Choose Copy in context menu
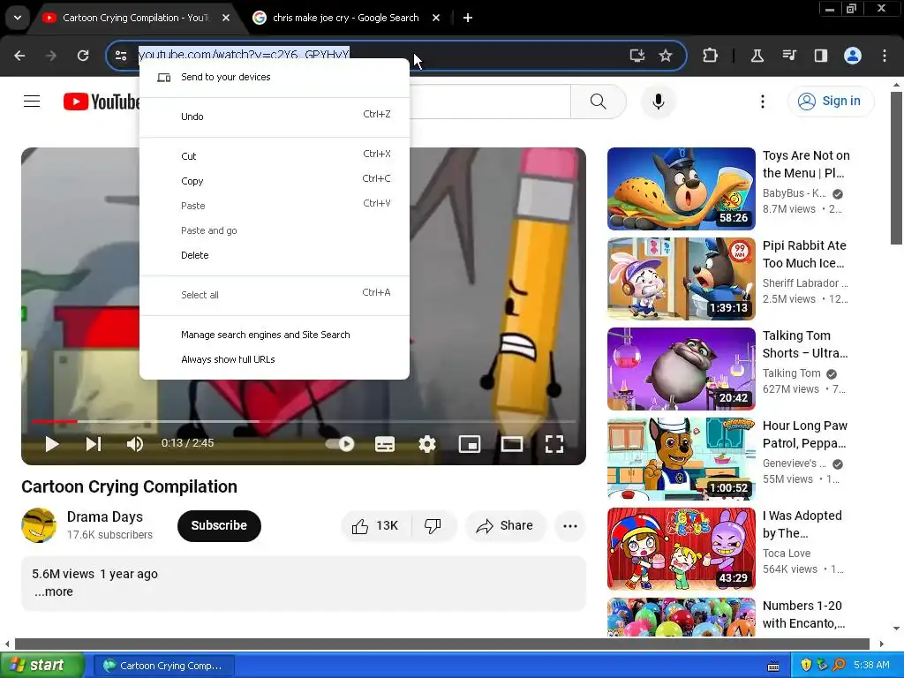 click(x=275, y=181)
